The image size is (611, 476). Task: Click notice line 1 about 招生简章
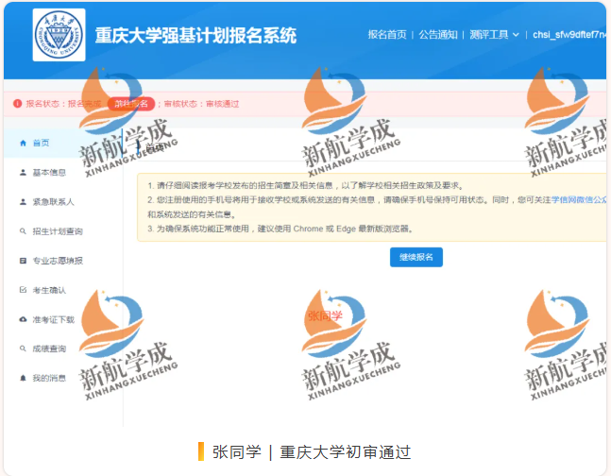tap(305, 185)
